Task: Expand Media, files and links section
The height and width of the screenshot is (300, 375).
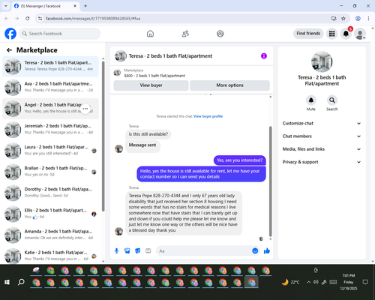Action: tap(322, 149)
